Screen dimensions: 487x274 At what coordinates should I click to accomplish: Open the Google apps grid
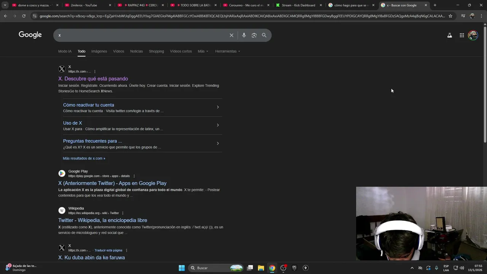coord(462,35)
